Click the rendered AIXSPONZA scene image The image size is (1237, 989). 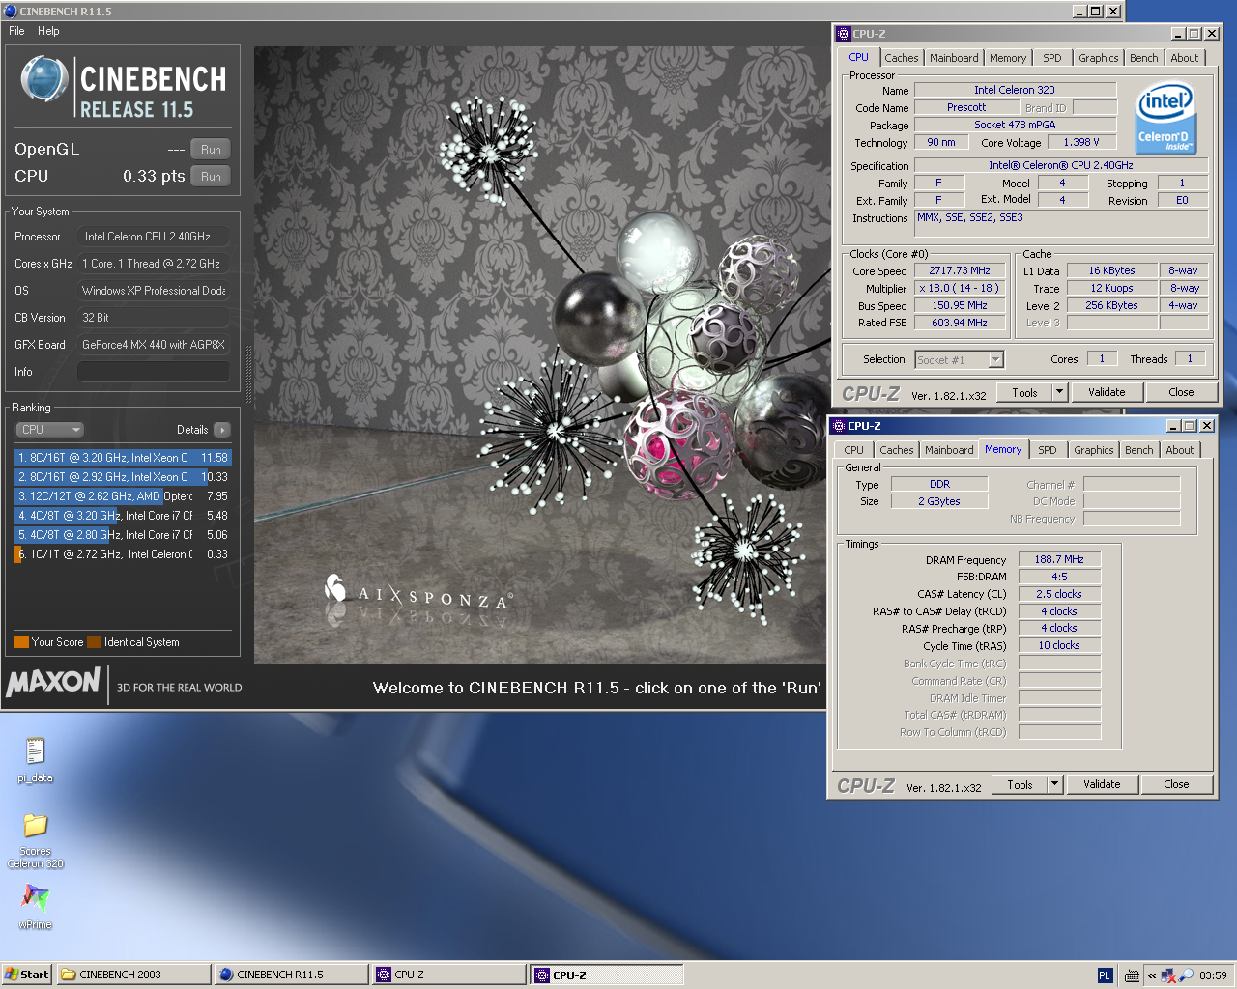540,355
